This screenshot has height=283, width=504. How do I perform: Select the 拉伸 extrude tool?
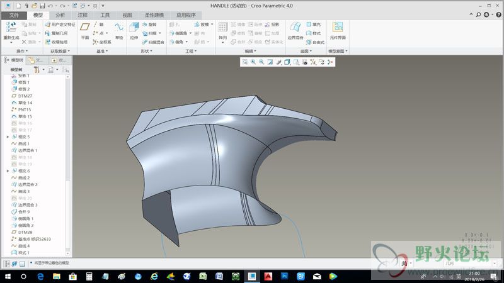134,30
